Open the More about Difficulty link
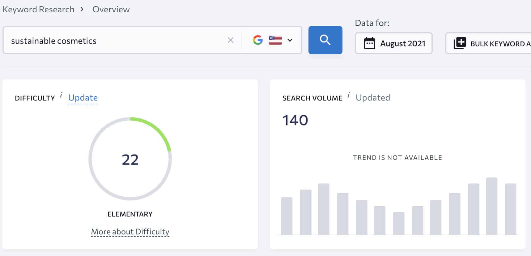 130,232
